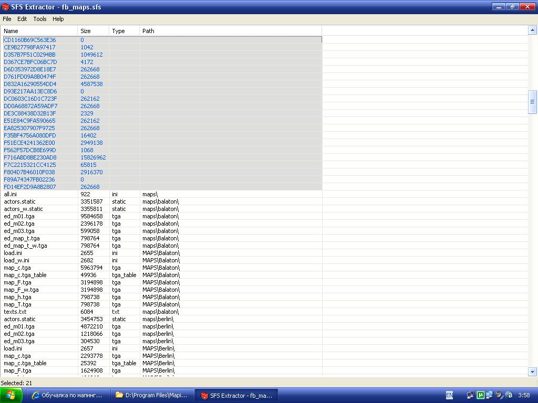
Task: Open the 'a' globe tray icon
Action: point(509,395)
